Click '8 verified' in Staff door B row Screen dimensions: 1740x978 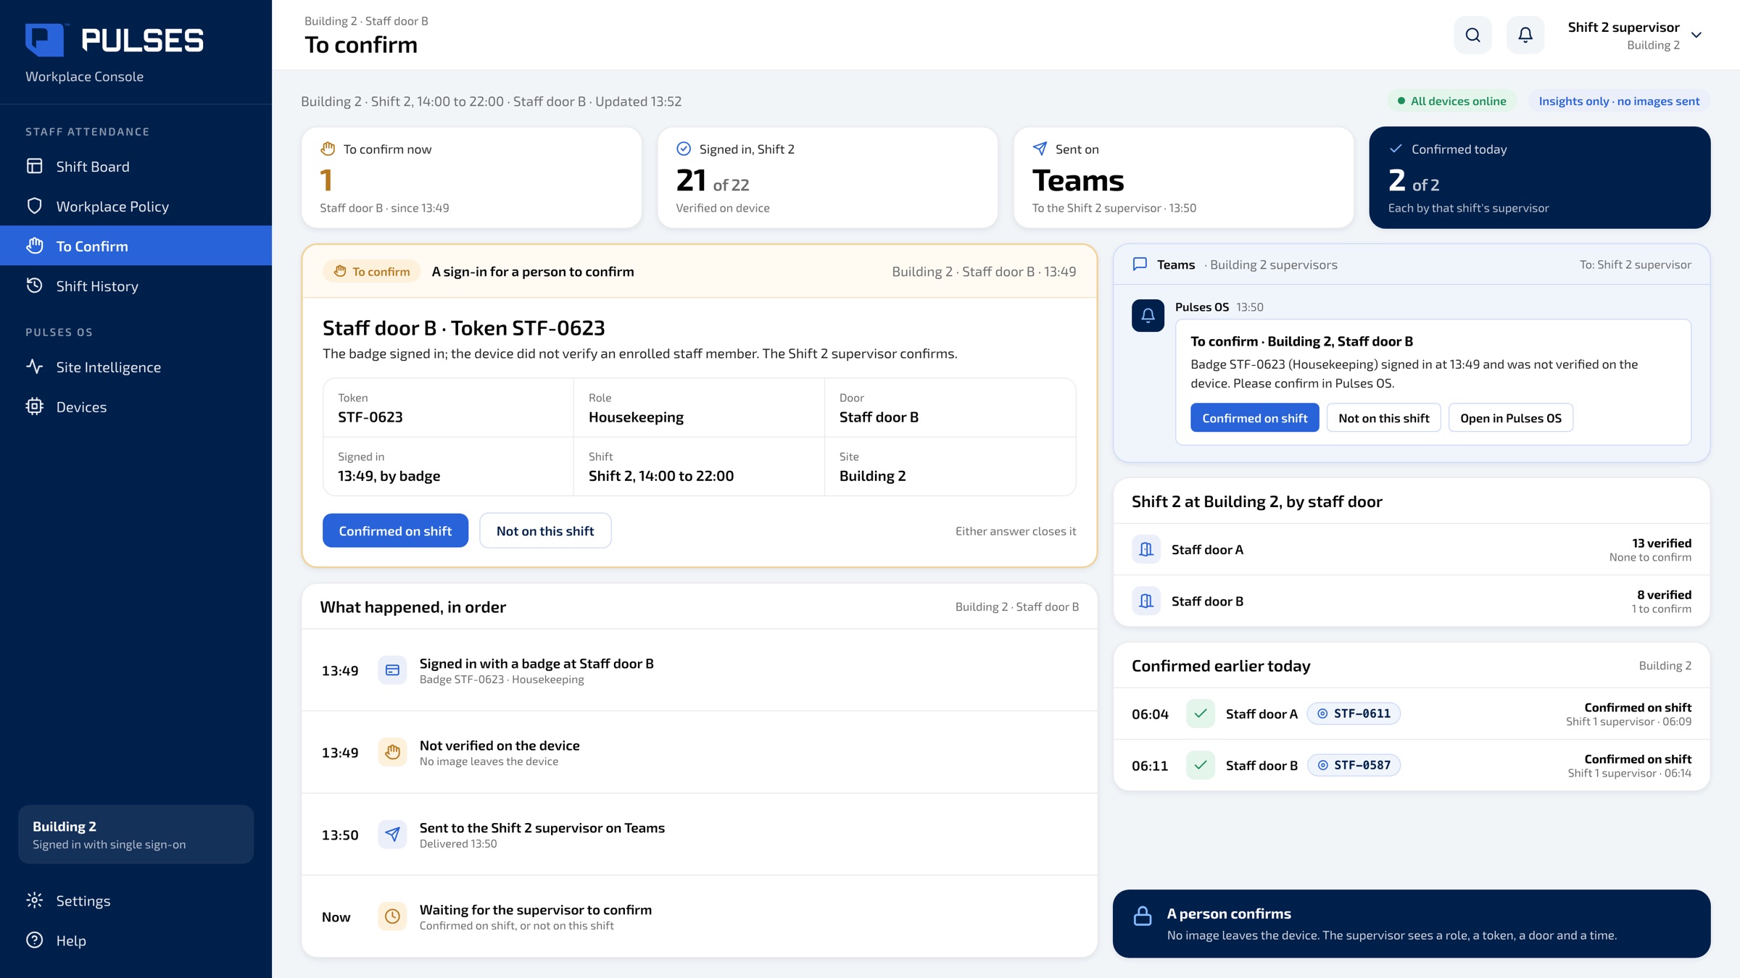click(1664, 595)
